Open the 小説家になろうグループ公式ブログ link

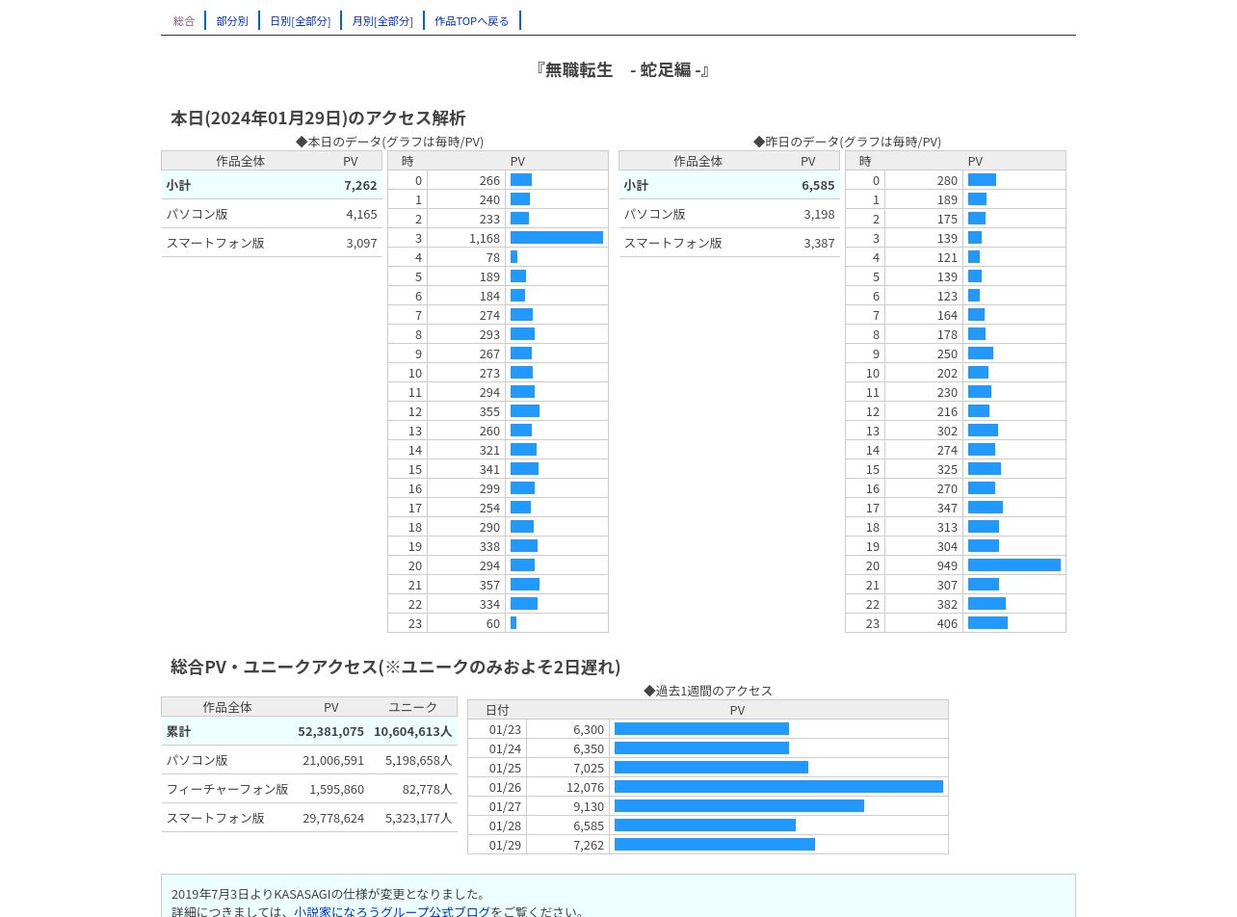(x=392, y=911)
